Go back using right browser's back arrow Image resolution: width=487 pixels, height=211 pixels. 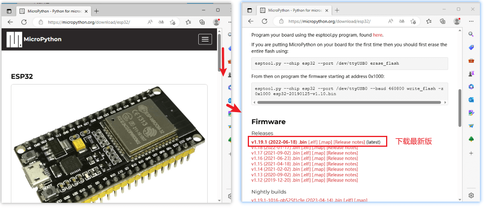[251, 21]
